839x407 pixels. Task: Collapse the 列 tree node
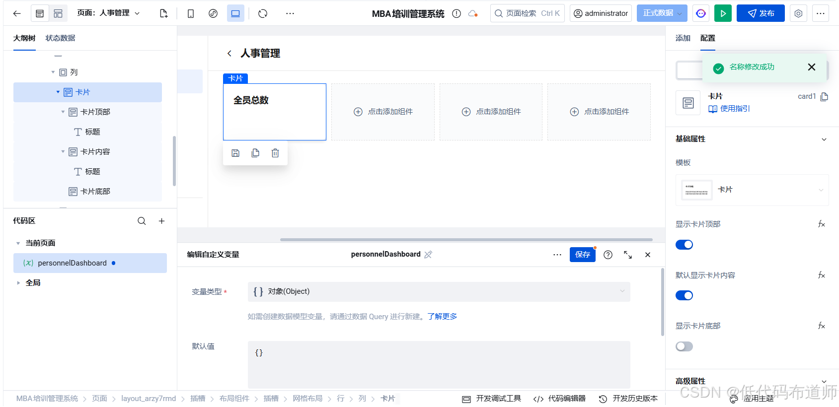53,72
